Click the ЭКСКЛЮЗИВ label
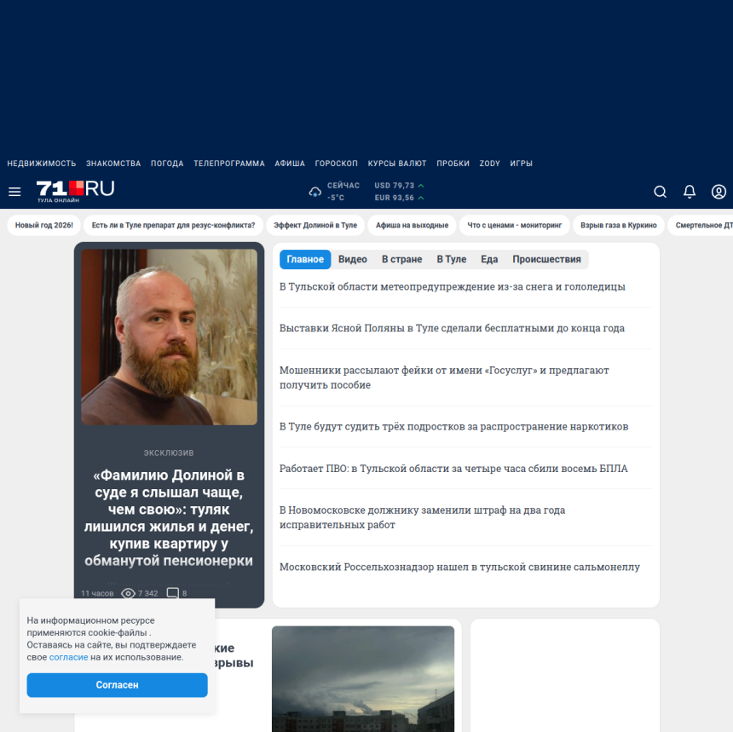This screenshot has height=732, width=733. pyautogui.click(x=169, y=453)
